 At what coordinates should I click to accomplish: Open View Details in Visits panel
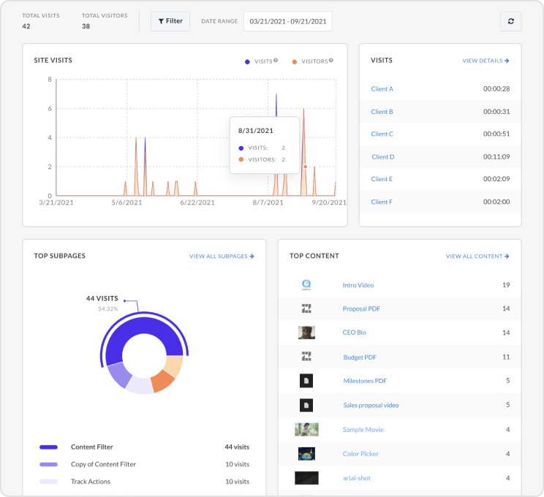pos(486,61)
